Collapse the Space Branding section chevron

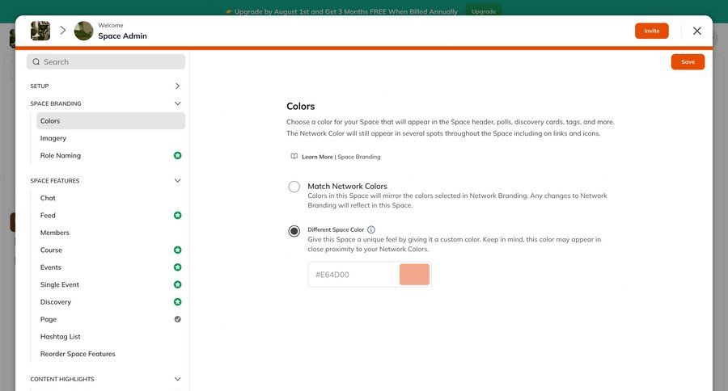[x=177, y=103]
